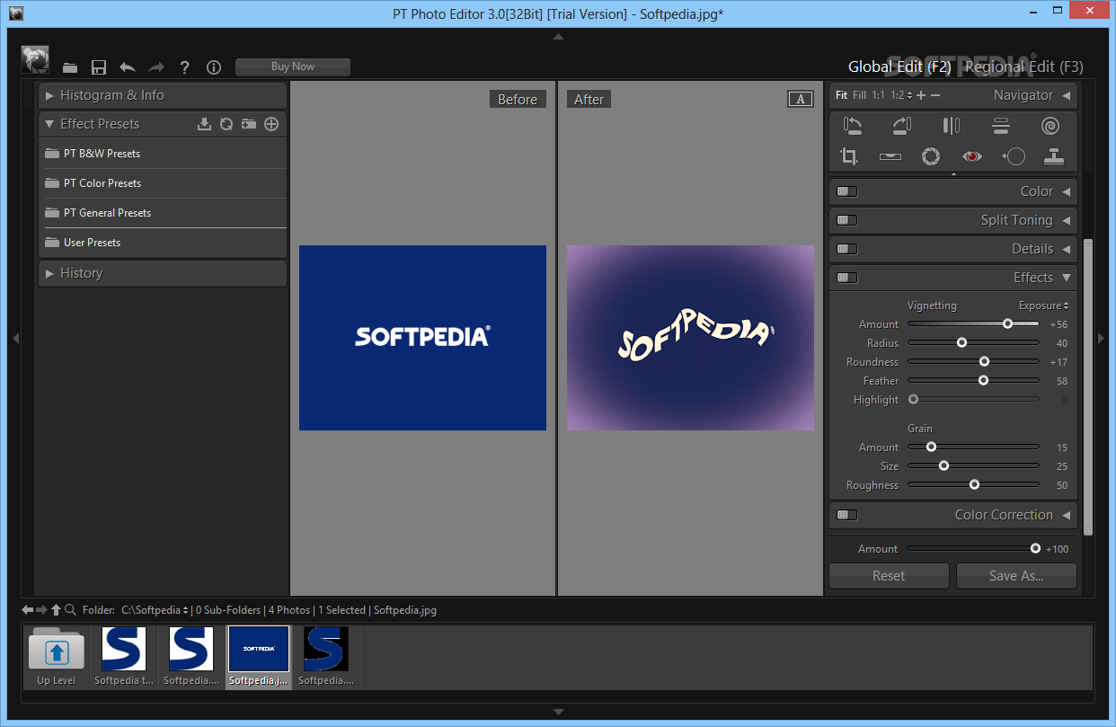The width and height of the screenshot is (1116, 727).
Task: Open the 1:2 zoom ratio dropdown
Action: (x=901, y=95)
